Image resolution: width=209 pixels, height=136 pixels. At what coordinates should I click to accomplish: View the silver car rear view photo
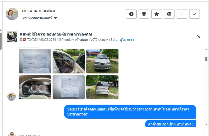(102, 87)
